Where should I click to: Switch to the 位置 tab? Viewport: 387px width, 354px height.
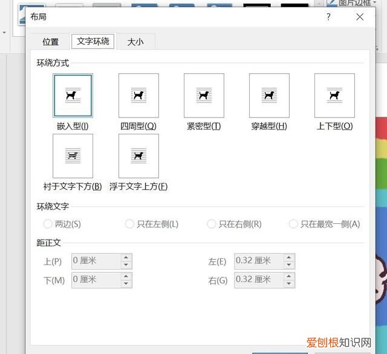pos(50,42)
